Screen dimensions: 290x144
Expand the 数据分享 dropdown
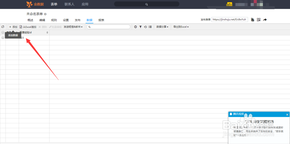coord(162,27)
